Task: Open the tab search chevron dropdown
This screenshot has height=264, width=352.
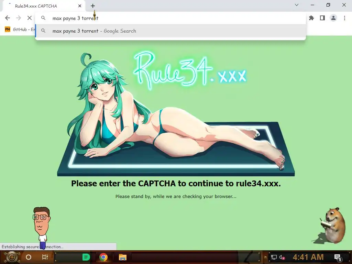Action: coord(297,5)
